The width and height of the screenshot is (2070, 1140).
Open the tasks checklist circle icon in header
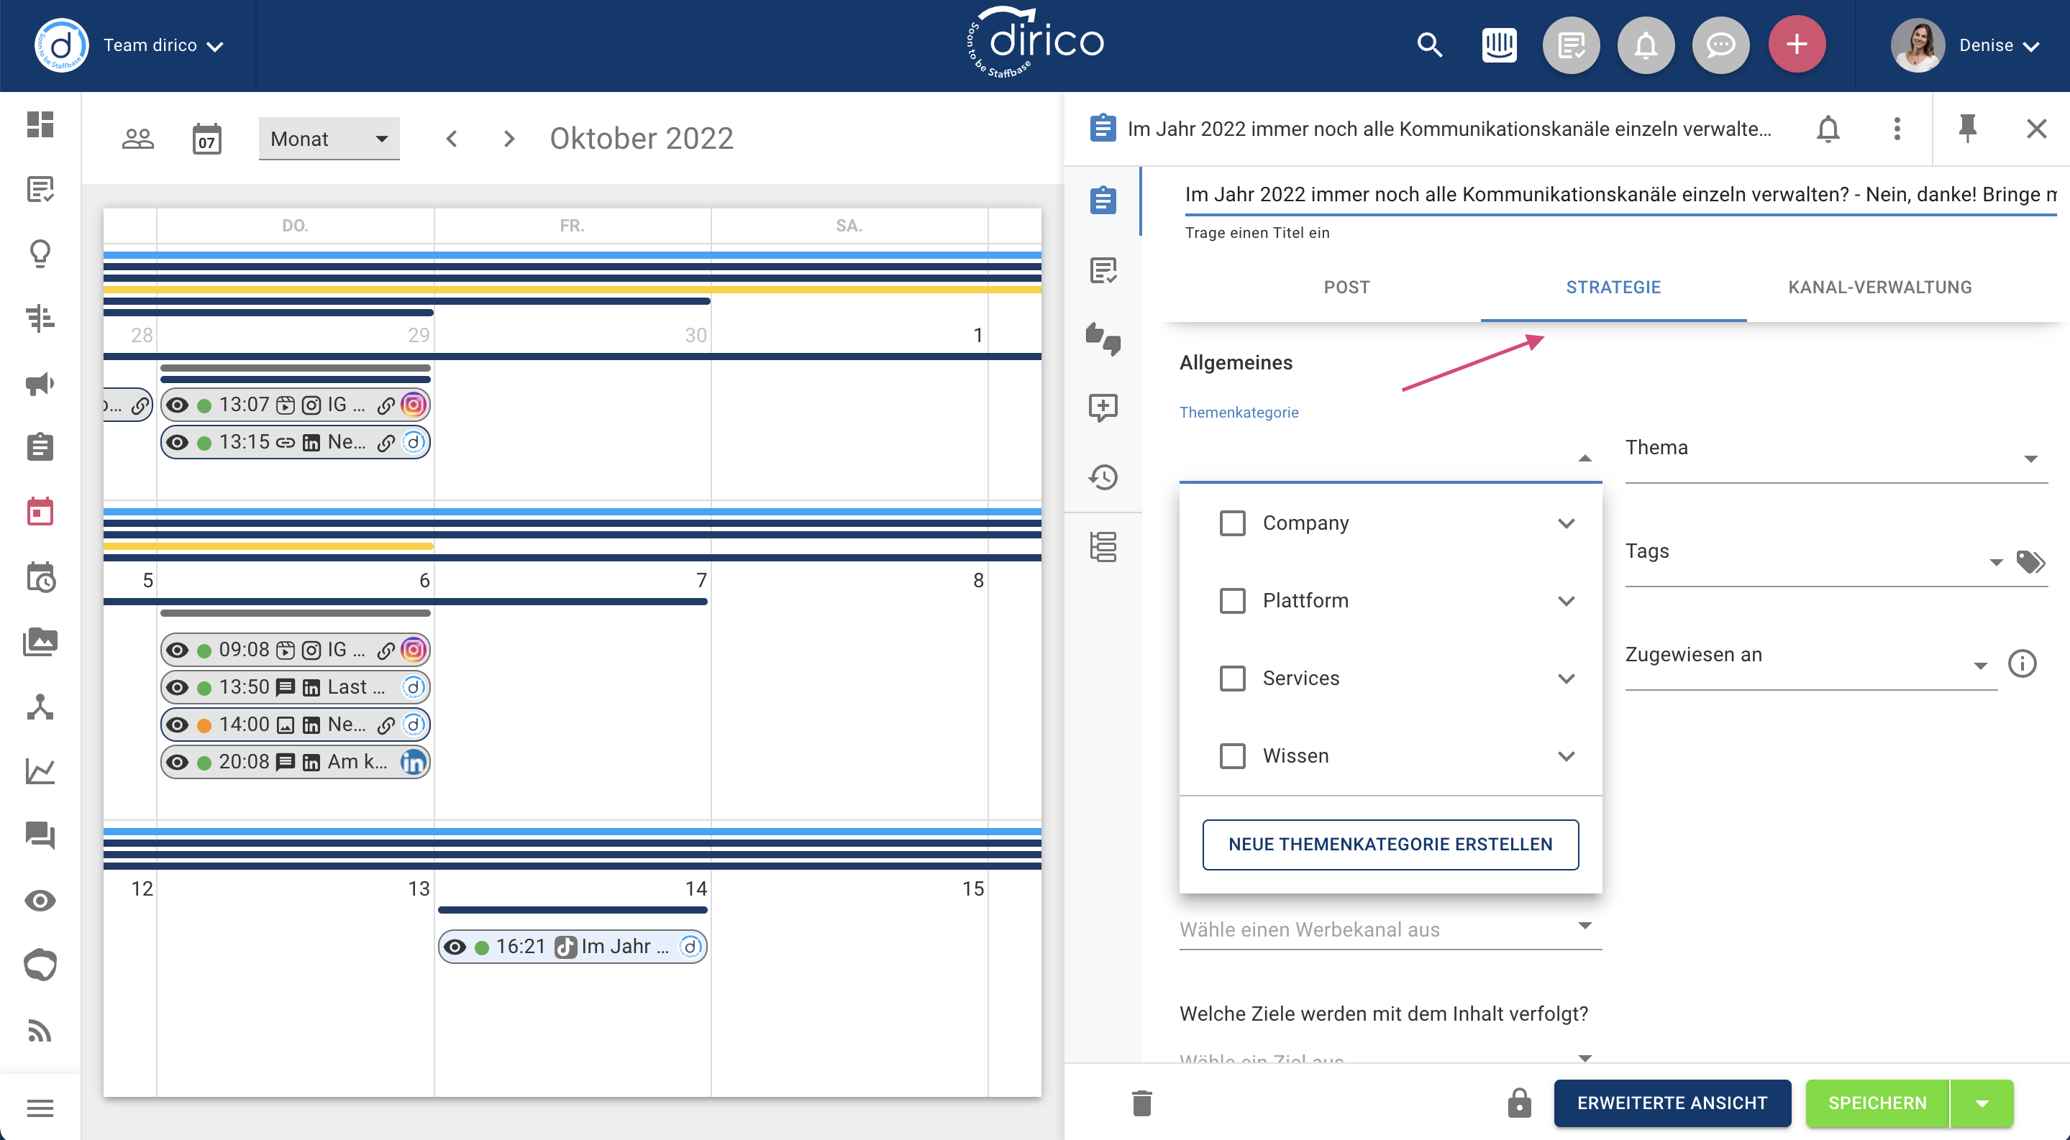pyautogui.click(x=1571, y=45)
